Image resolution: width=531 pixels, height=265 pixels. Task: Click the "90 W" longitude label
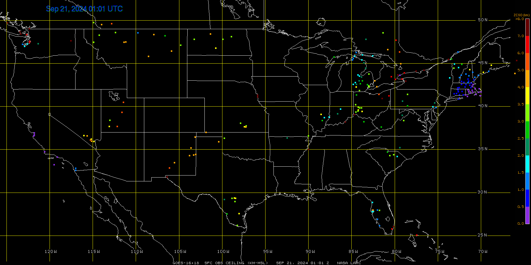click(x=310, y=251)
